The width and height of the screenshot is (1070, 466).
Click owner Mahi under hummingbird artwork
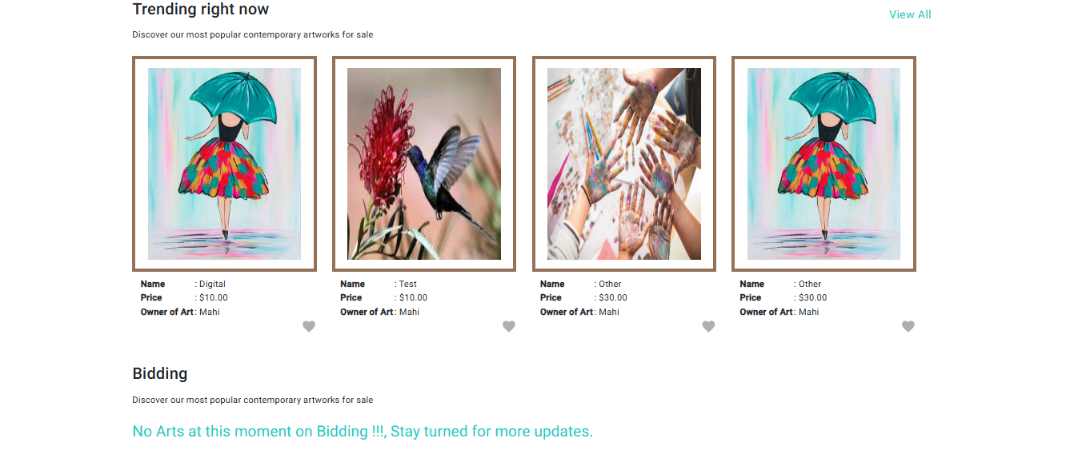point(409,312)
